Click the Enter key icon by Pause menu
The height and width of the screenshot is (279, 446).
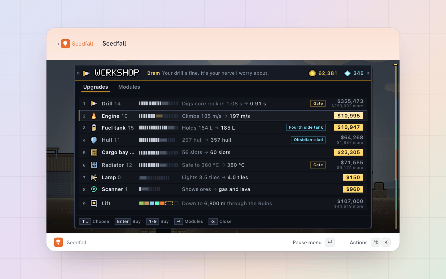[x=330, y=242]
